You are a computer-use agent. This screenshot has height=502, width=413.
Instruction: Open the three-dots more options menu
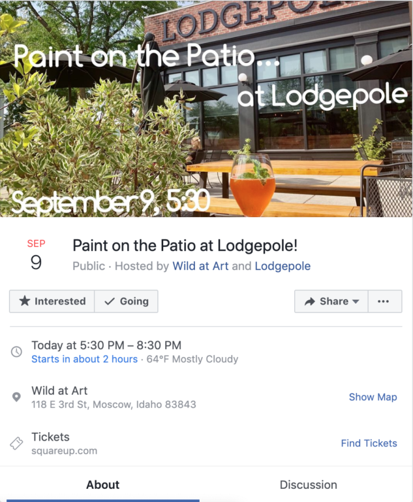(384, 301)
